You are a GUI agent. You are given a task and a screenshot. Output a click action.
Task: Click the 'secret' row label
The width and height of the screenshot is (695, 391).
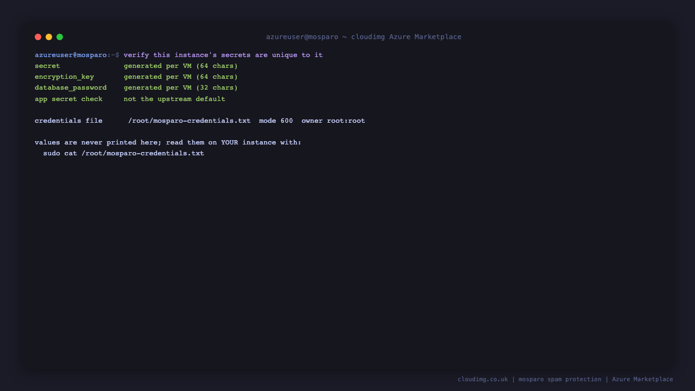[x=47, y=66]
